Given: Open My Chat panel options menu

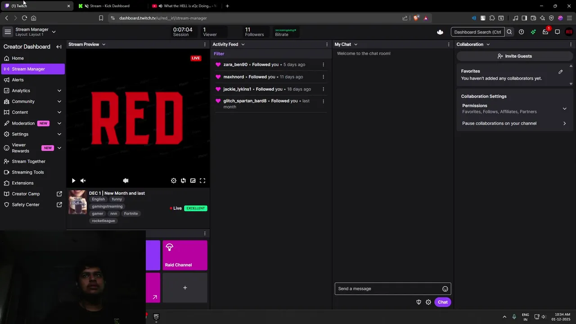Looking at the screenshot, I should (x=449, y=45).
